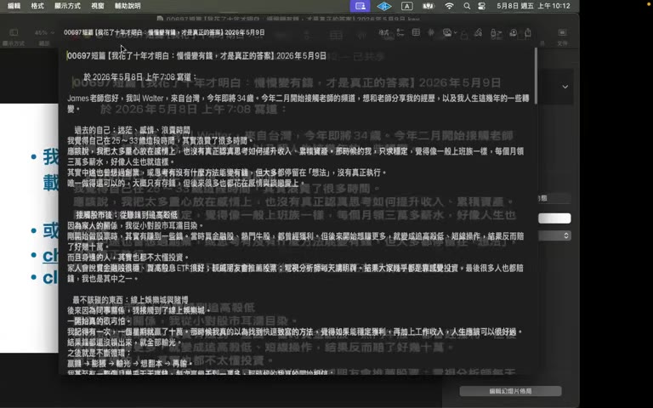The height and width of the screenshot is (408, 653).
Task: Click the circular play toolbar icon
Action: [513, 32]
